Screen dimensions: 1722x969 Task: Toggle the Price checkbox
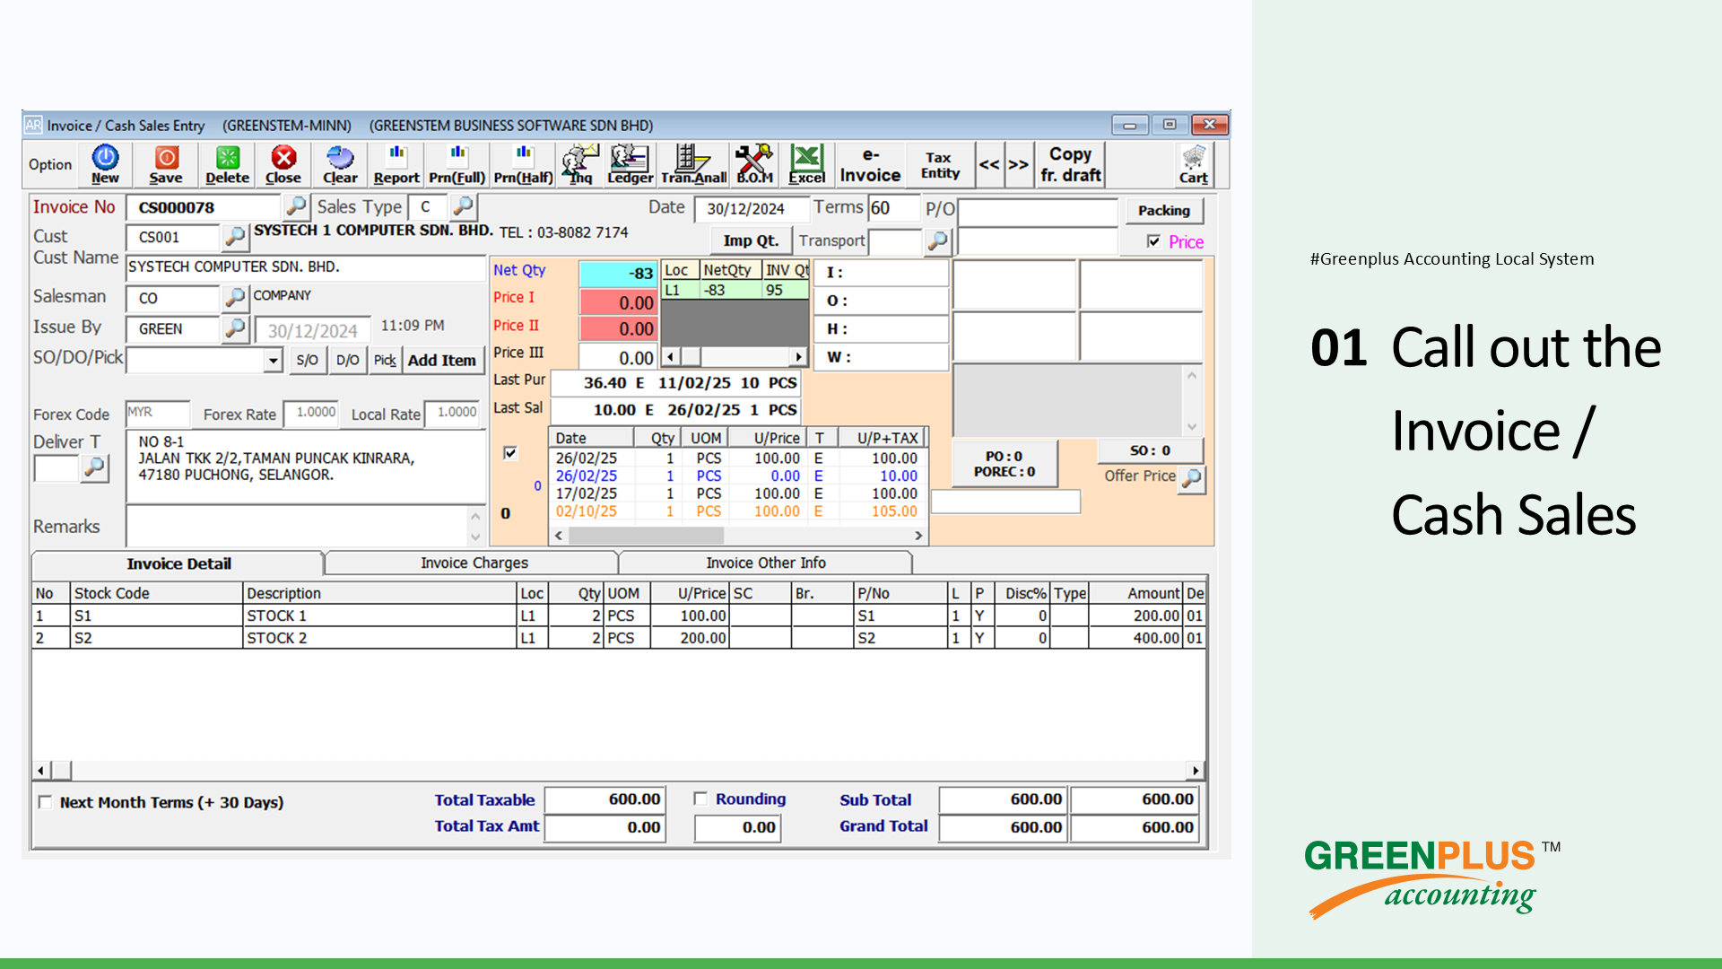point(1153,241)
